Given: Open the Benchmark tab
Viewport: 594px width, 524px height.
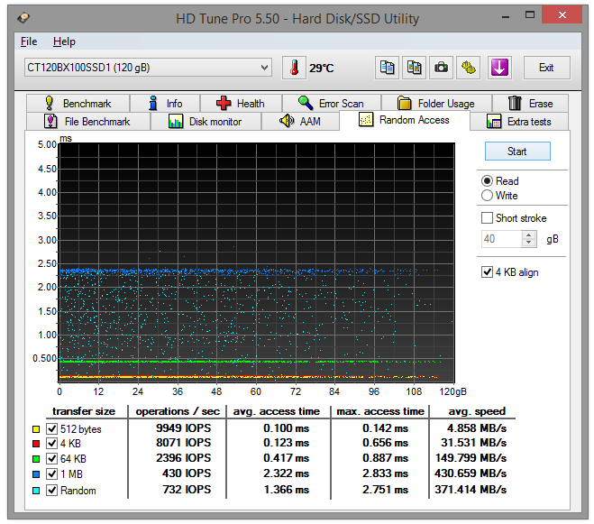Looking at the screenshot, I should point(78,103).
